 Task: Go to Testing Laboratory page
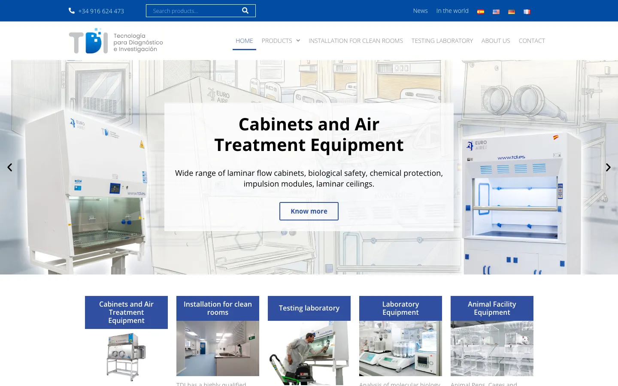442,41
